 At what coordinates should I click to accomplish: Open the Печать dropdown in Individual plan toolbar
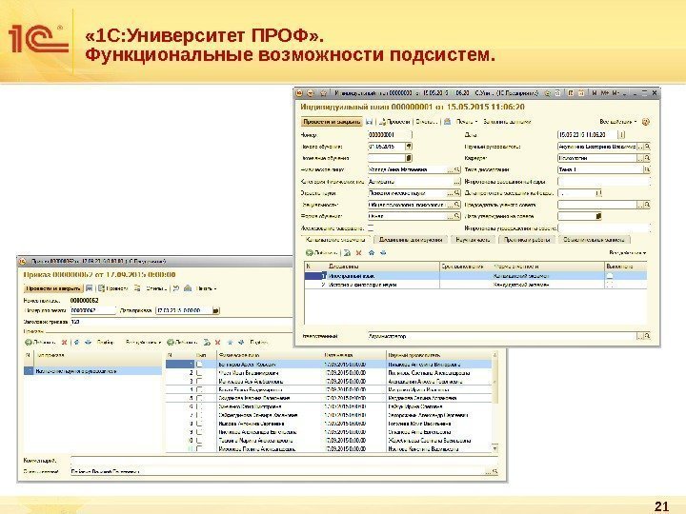point(467,122)
